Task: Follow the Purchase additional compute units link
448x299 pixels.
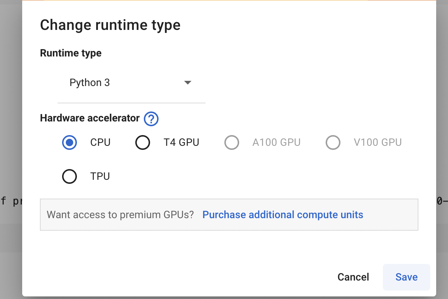Action: pos(283,215)
